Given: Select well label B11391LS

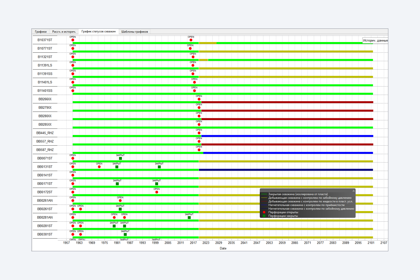Looking at the screenshot, I should [45, 65].
